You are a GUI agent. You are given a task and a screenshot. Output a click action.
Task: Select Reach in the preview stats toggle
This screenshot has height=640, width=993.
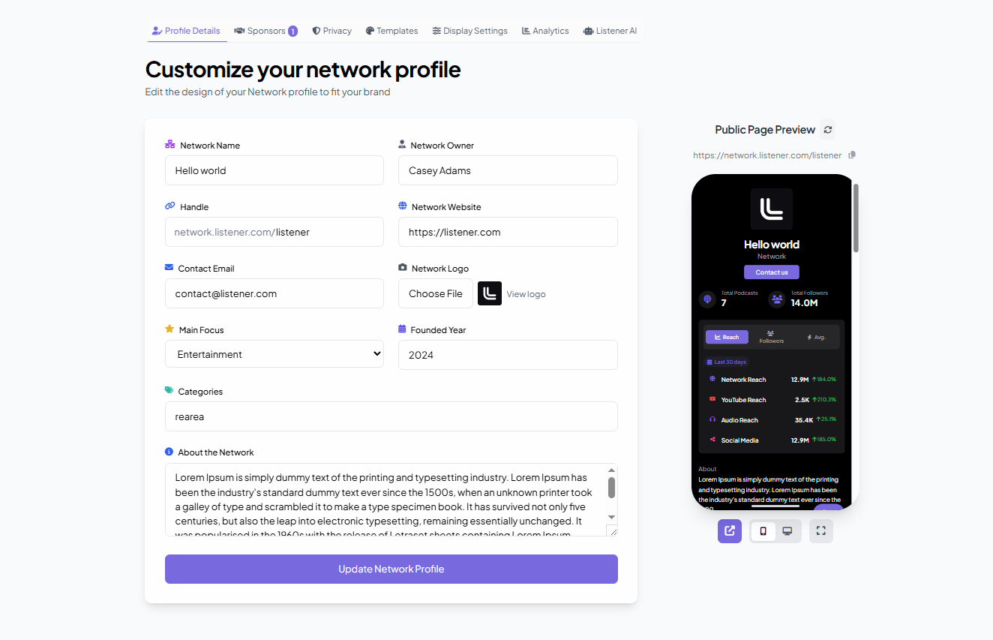(x=727, y=337)
